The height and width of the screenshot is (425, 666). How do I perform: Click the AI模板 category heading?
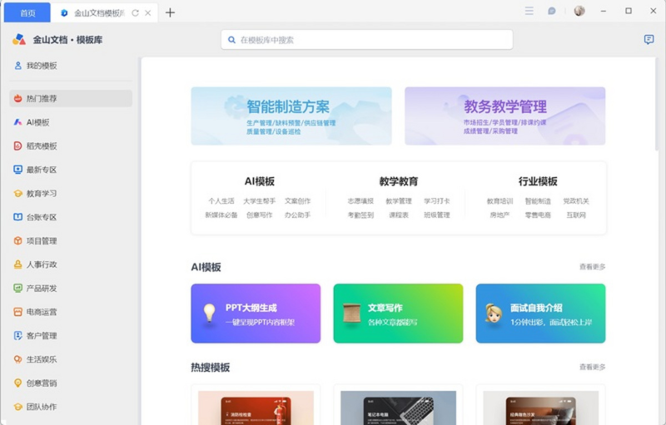[259, 181]
